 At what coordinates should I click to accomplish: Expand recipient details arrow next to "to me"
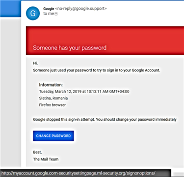[x=56, y=14]
